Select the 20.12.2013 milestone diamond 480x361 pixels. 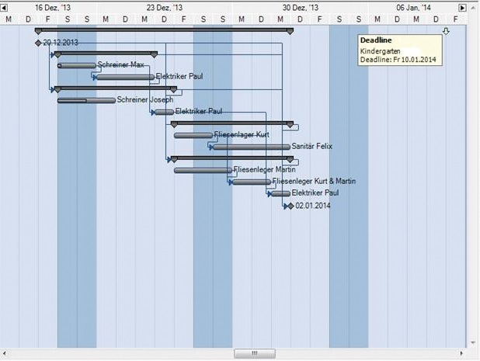point(38,43)
